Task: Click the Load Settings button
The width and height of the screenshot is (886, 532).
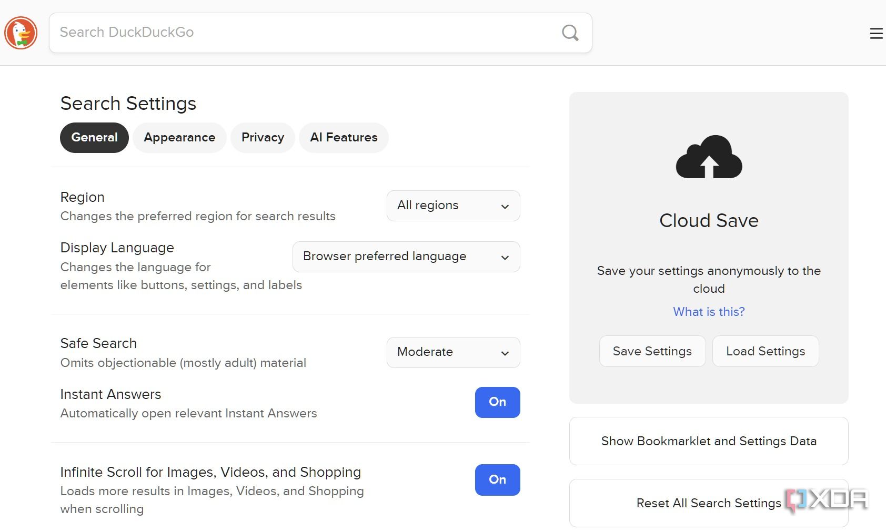Action: pos(766,351)
